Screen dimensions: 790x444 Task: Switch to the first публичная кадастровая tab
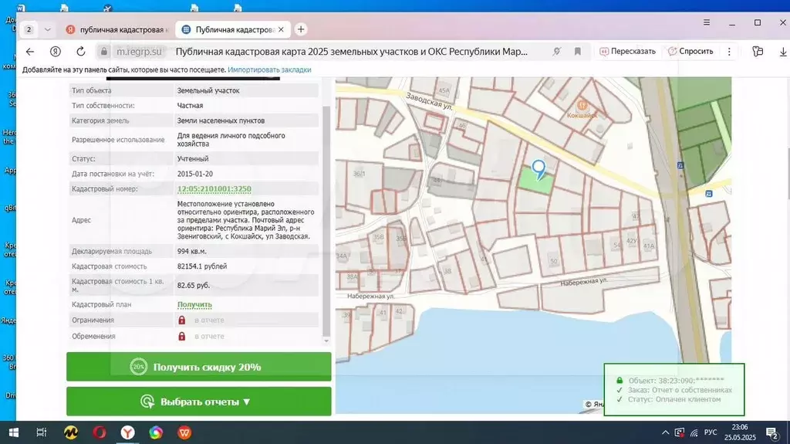(x=117, y=29)
